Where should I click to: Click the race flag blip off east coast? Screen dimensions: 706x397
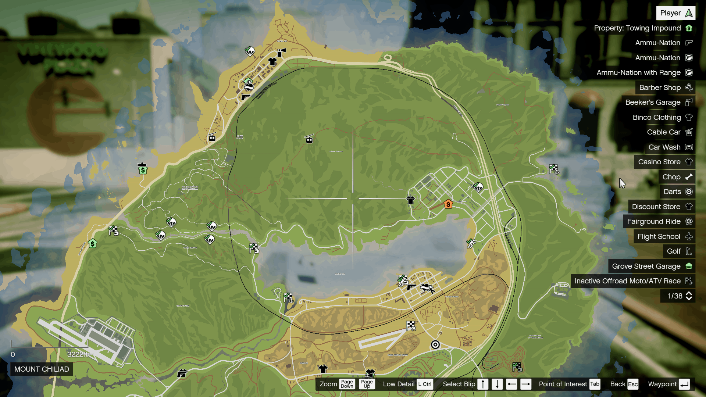(x=554, y=169)
